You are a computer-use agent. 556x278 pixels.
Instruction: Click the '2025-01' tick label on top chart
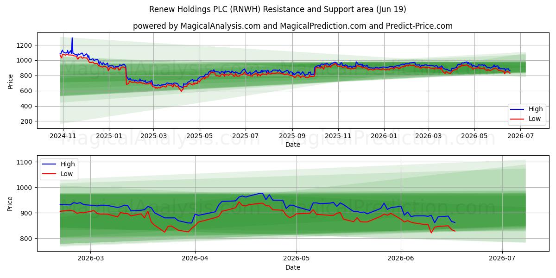click(109, 136)
